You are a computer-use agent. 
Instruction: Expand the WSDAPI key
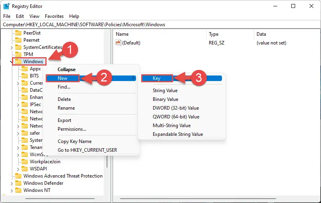pos(18,169)
